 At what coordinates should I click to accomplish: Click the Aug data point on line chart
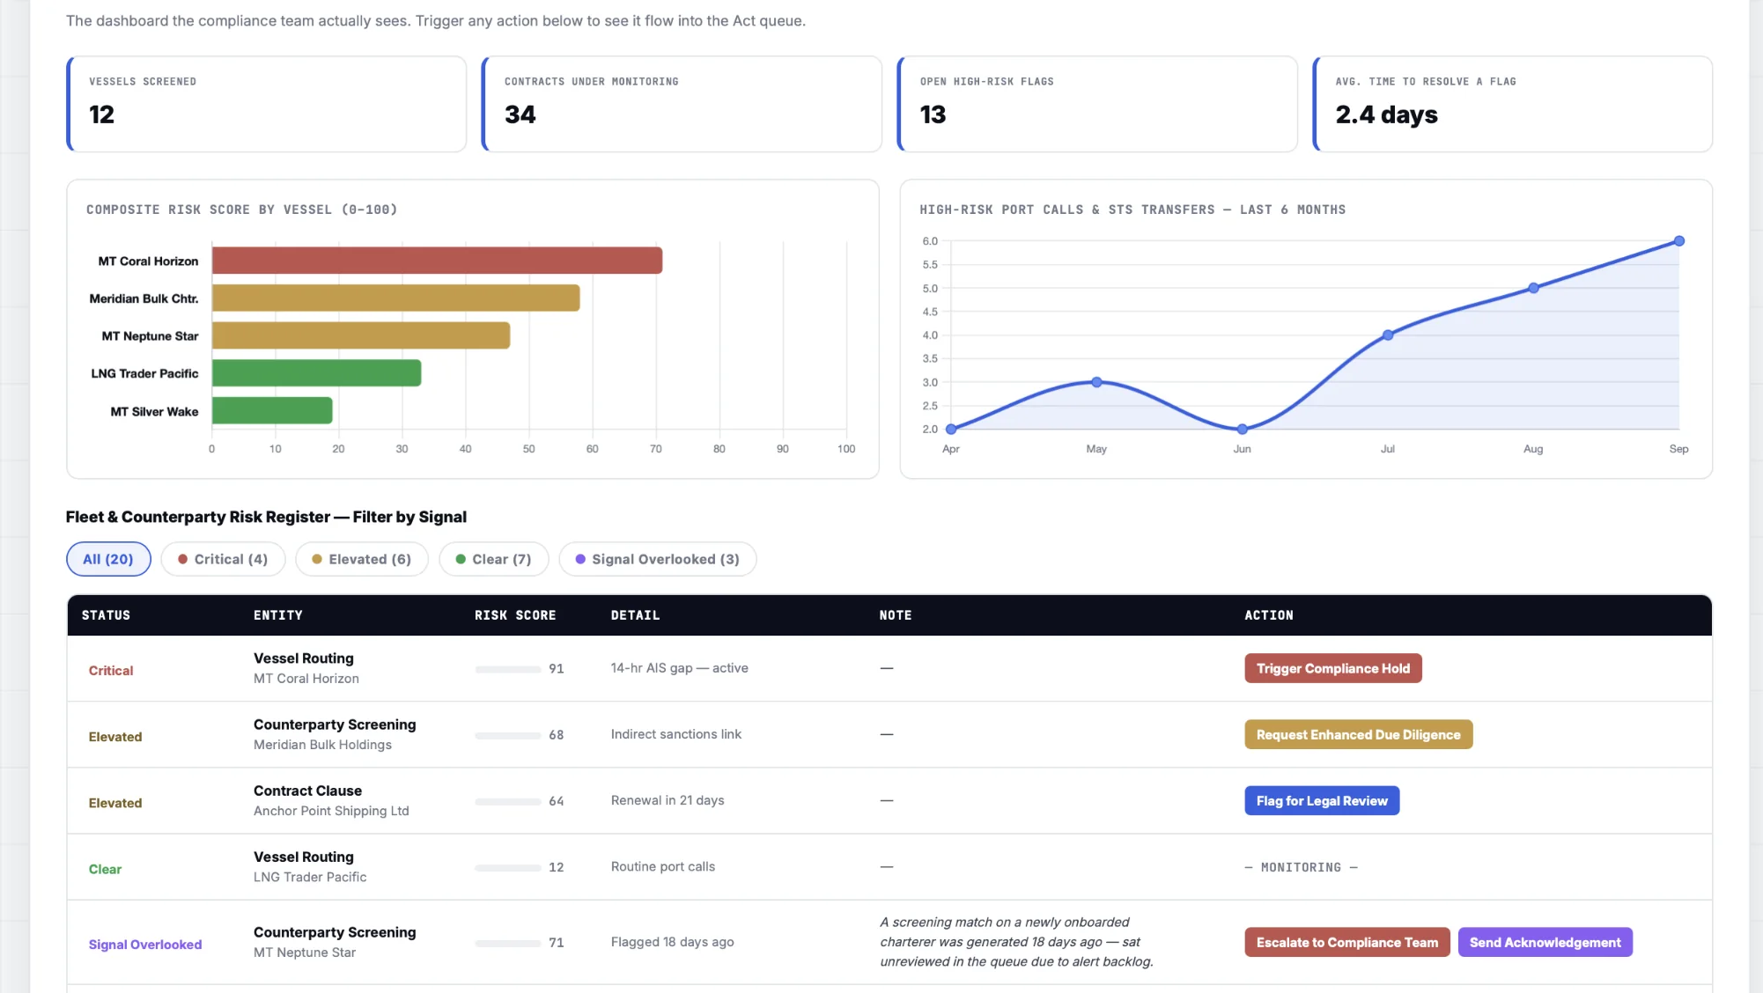tap(1533, 288)
